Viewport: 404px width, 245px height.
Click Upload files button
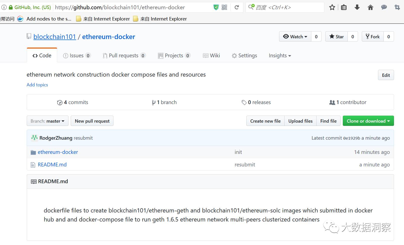pyautogui.click(x=300, y=121)
